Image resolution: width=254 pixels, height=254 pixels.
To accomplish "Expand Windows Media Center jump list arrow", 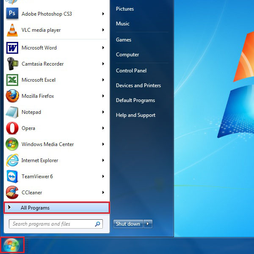I will [103, 144].
